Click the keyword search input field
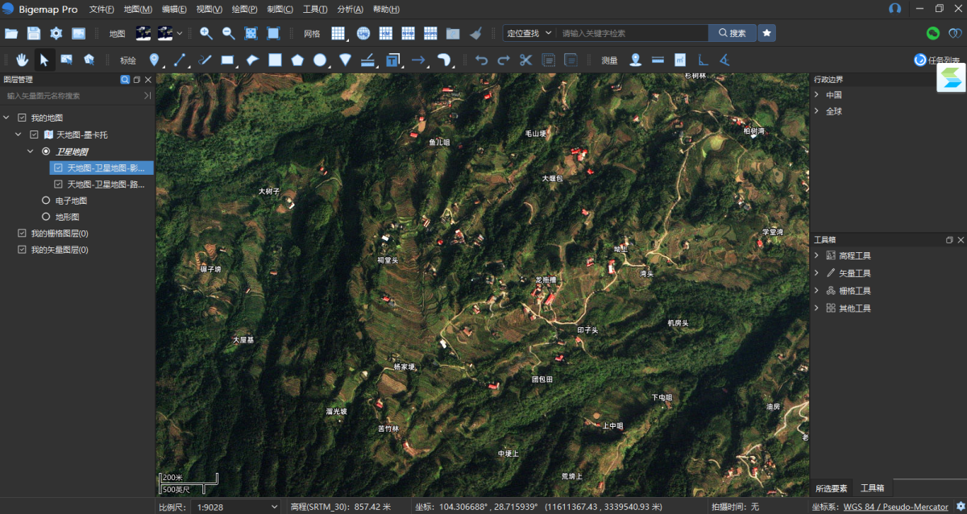Screen dimensions: 967x514 point(633,33)
